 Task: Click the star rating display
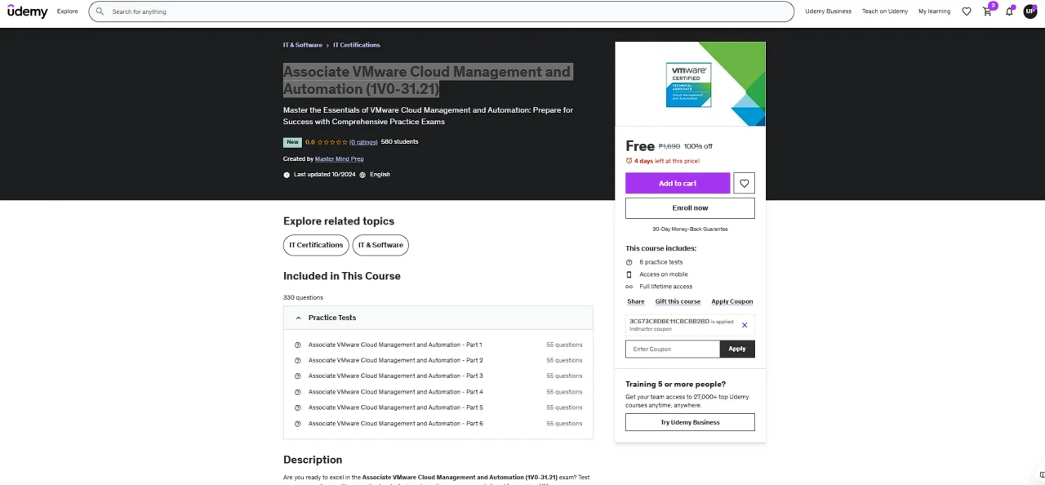click(332, 142)
